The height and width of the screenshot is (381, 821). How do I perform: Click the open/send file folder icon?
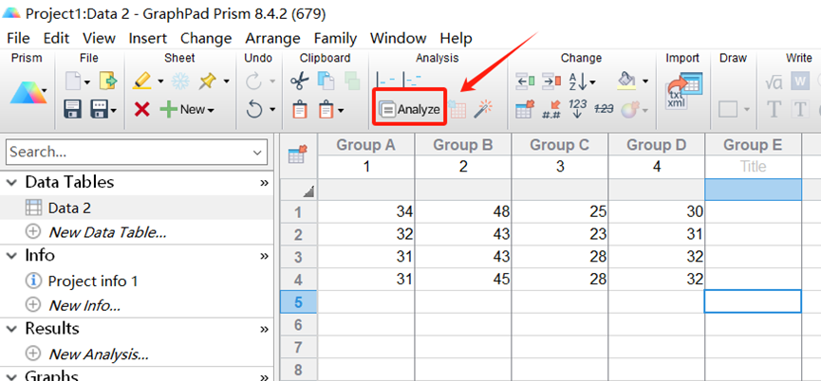click(108, 81)
